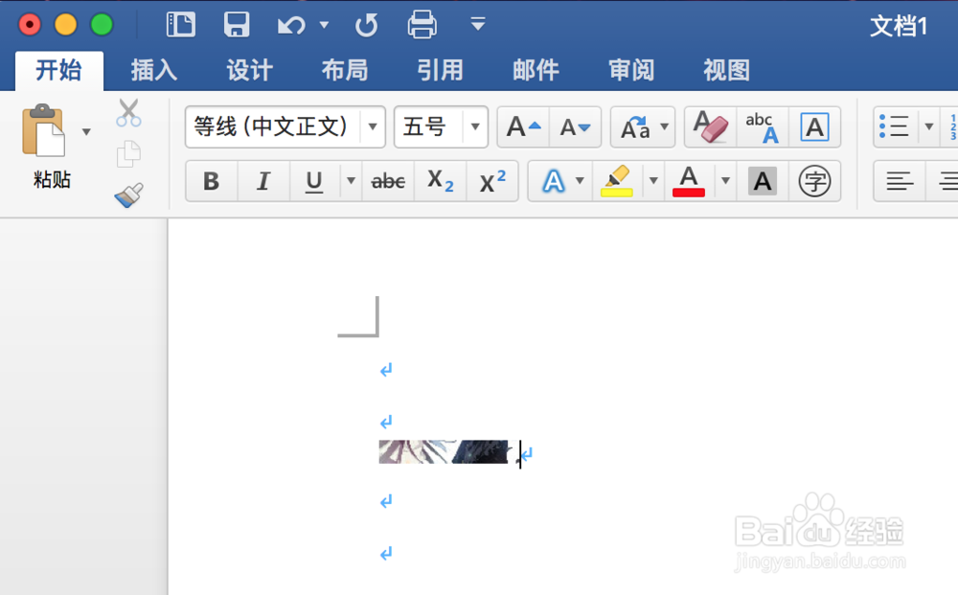Screen dimensions: 958x595
Task: Click Undo in the quick access toolbar
Action: click(x=290, y=24)
